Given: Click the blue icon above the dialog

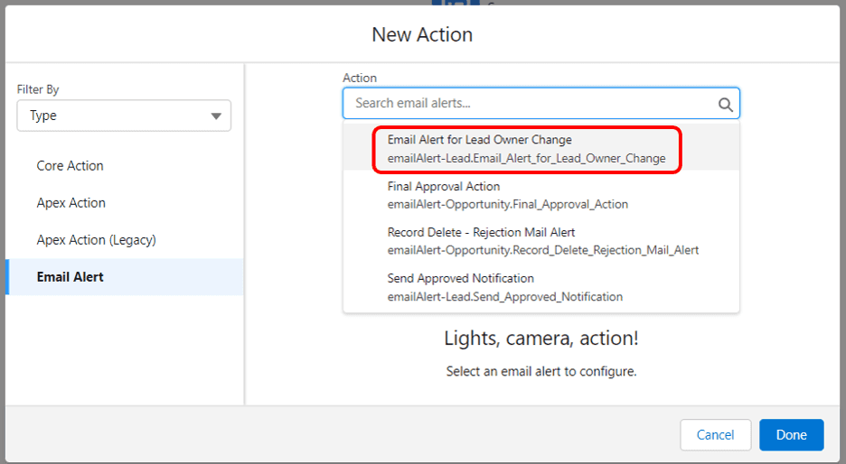Looking at the screenshot, I should 456,3.
